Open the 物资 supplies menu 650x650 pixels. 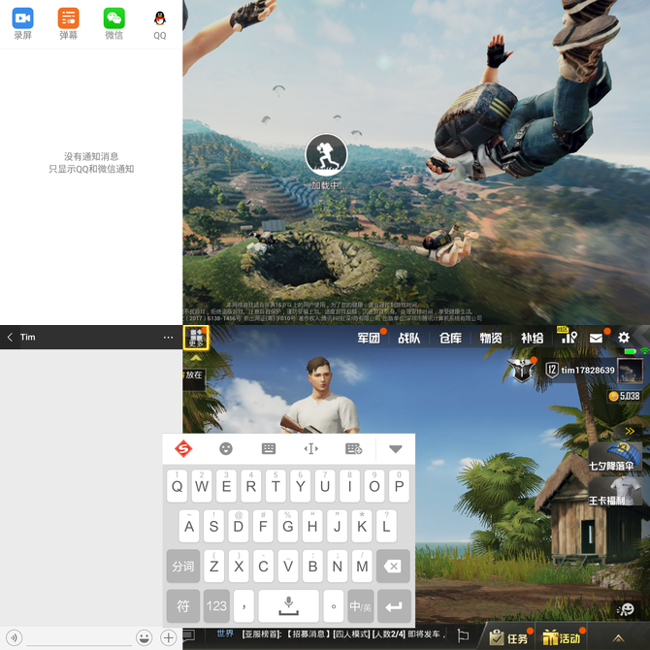[491, 338]
